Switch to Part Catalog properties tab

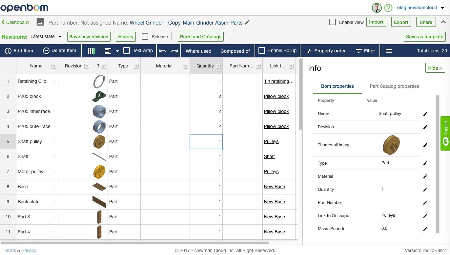click(394, 86)
